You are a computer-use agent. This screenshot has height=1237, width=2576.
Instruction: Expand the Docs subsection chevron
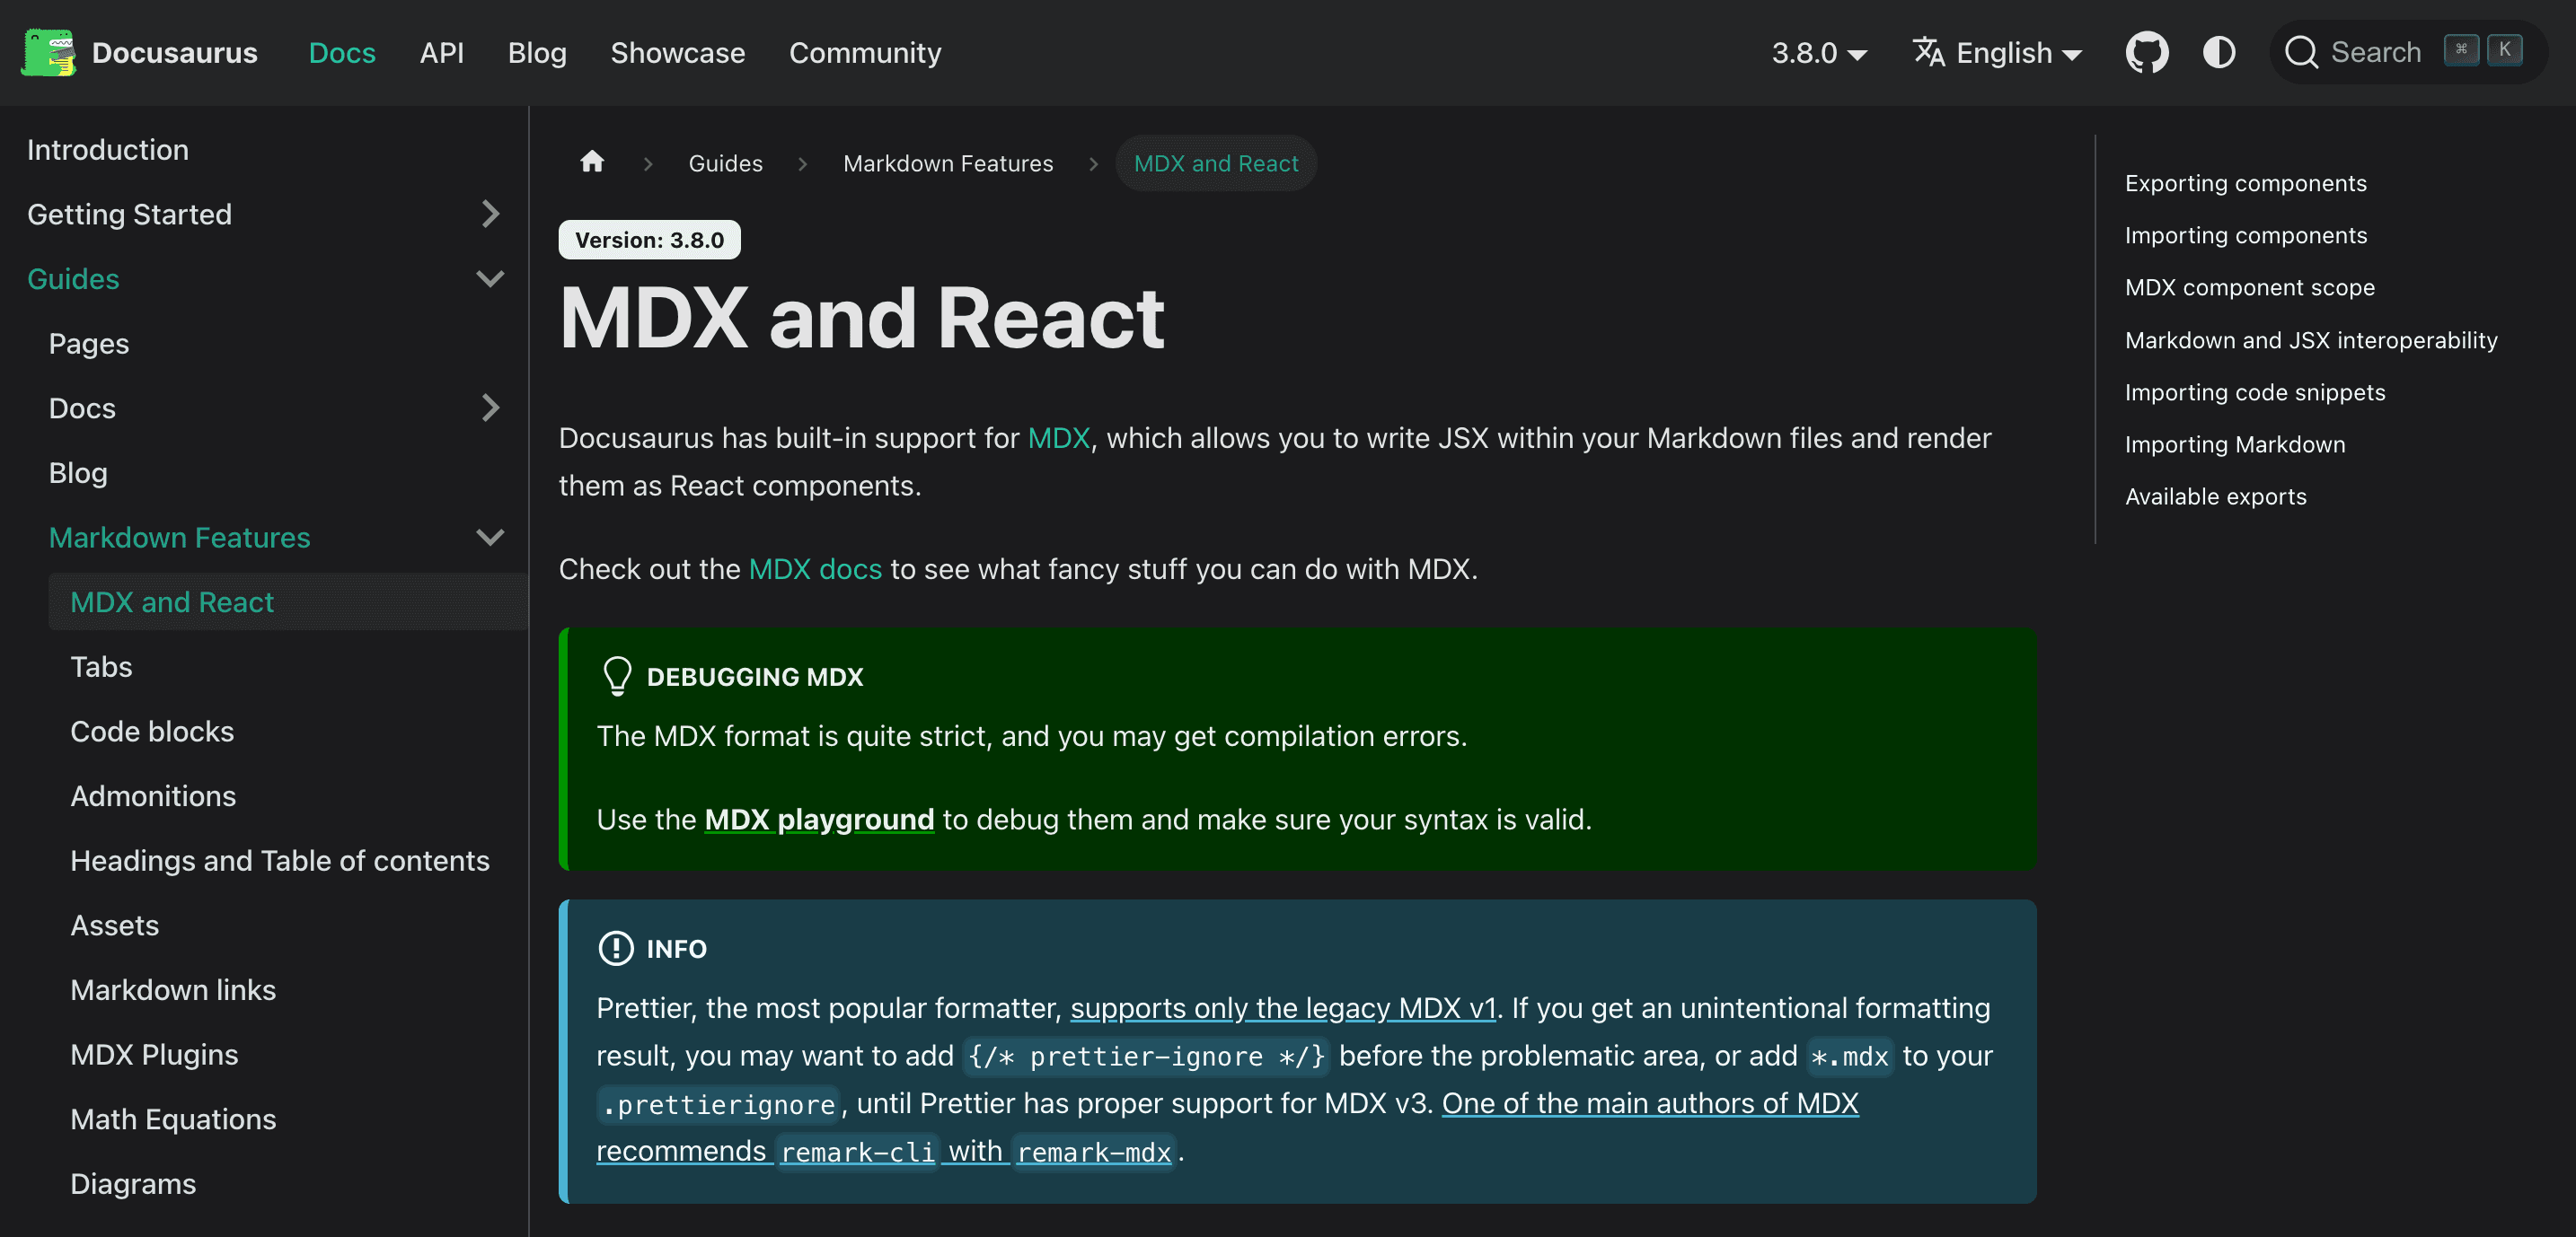coord(490,408)
